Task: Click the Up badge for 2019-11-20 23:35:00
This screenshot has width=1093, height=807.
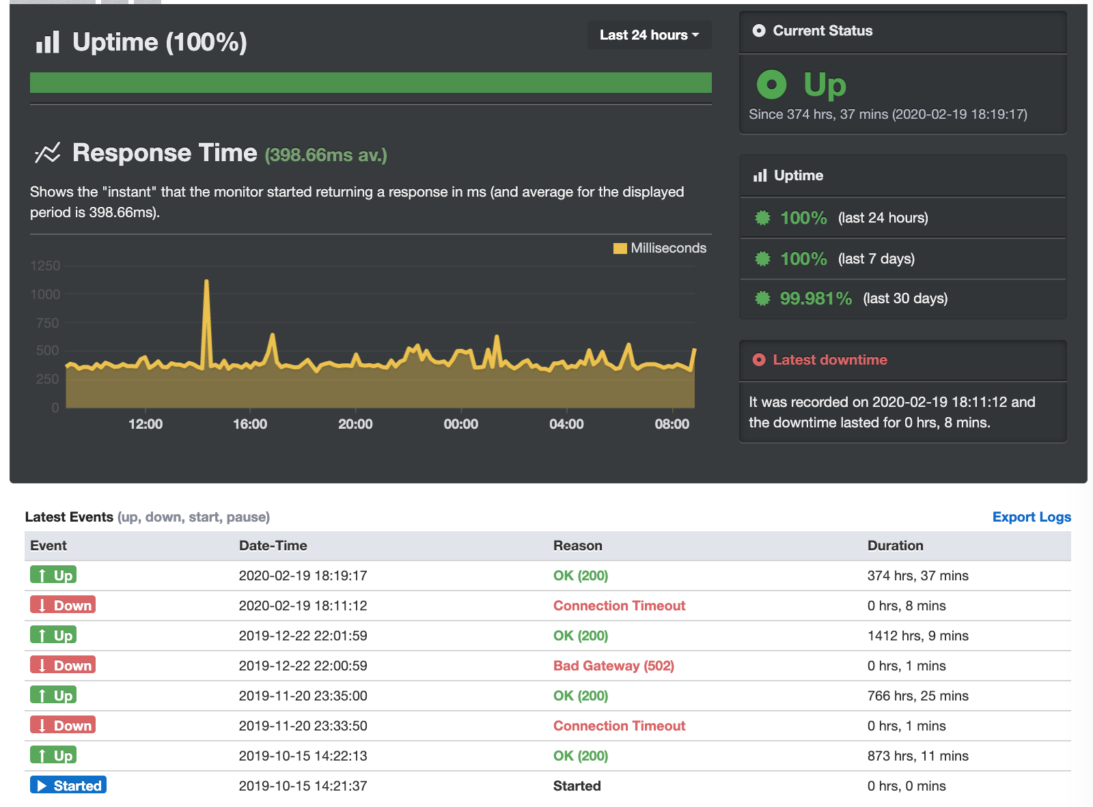Action: [53, 695]
